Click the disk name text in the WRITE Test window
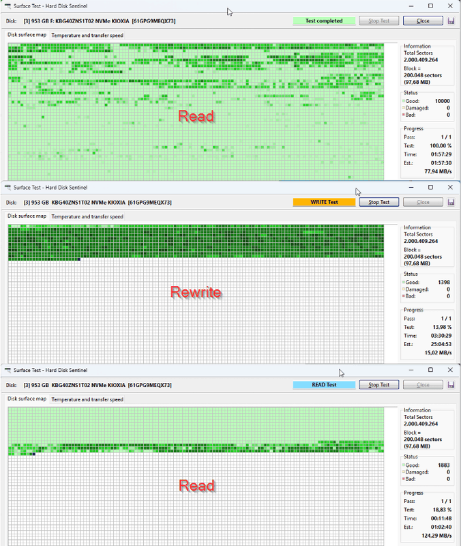This screenshot has width=461, height=546. pos(98,202)
